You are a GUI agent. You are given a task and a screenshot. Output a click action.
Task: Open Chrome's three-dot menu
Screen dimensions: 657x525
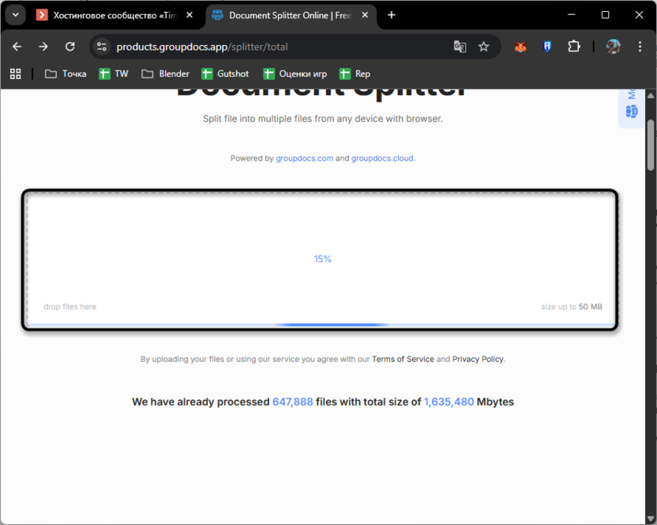(640, 47)
